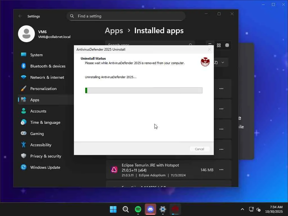This screenshot has width=288, height=216.
Task: Click the Uninstall Status heading
Action: pos(93,58)
